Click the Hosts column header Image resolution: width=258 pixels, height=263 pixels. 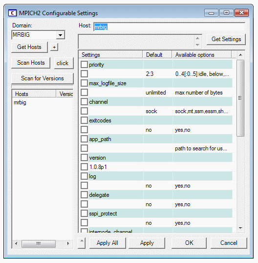[x=34, y=94]
